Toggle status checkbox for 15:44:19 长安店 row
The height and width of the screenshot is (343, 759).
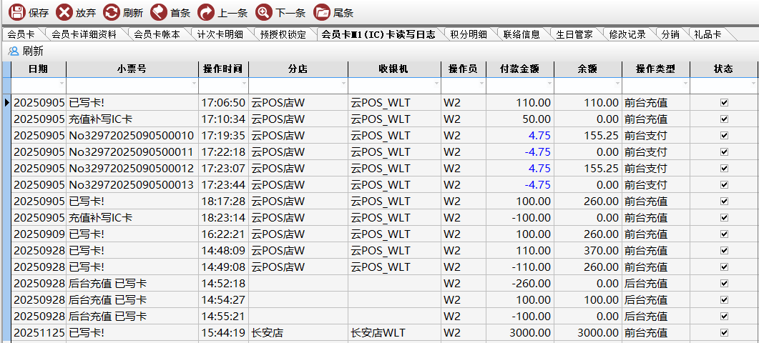(x=724, y=333)
